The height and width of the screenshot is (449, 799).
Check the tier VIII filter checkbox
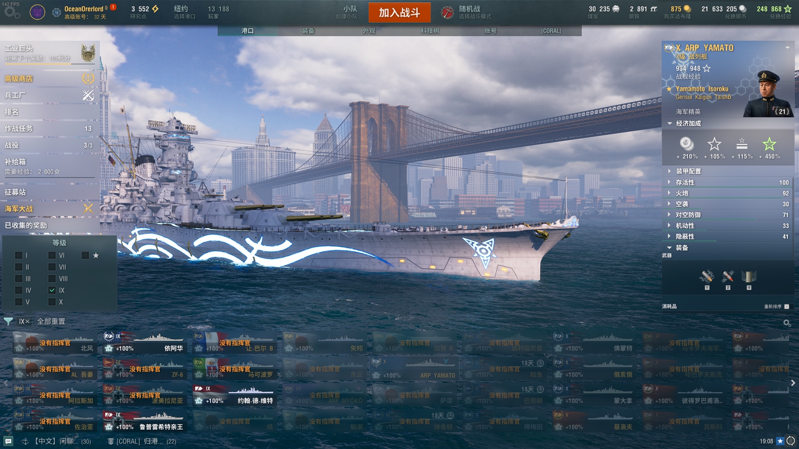click(x=52, y=279)
